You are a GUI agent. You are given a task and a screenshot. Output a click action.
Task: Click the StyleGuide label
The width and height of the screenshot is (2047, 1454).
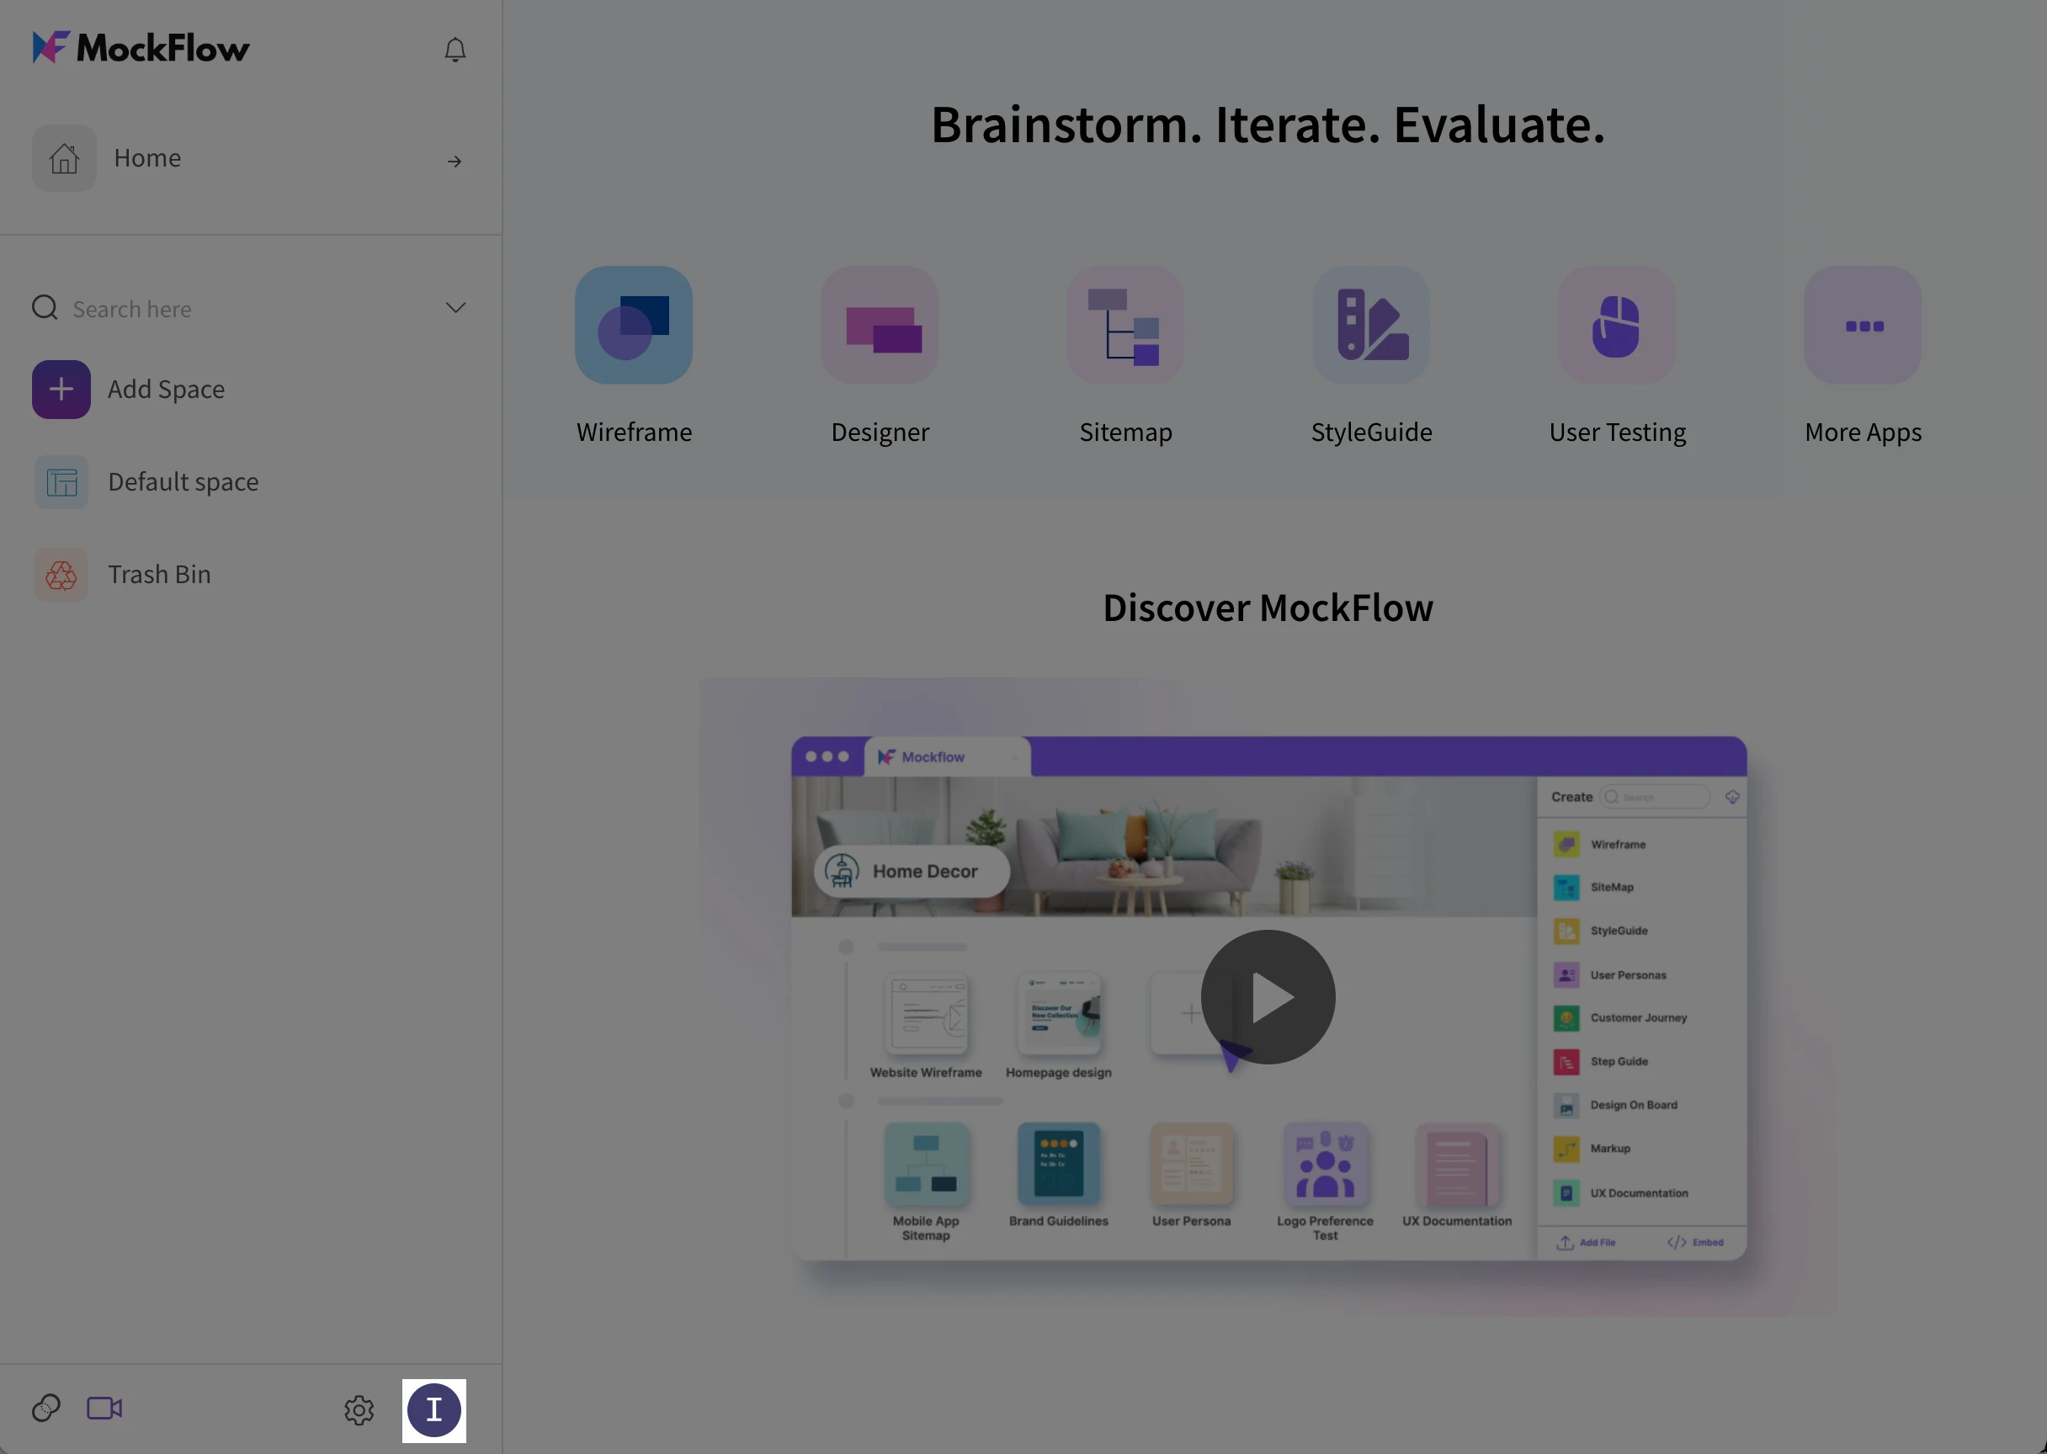tap(1372, 432)
